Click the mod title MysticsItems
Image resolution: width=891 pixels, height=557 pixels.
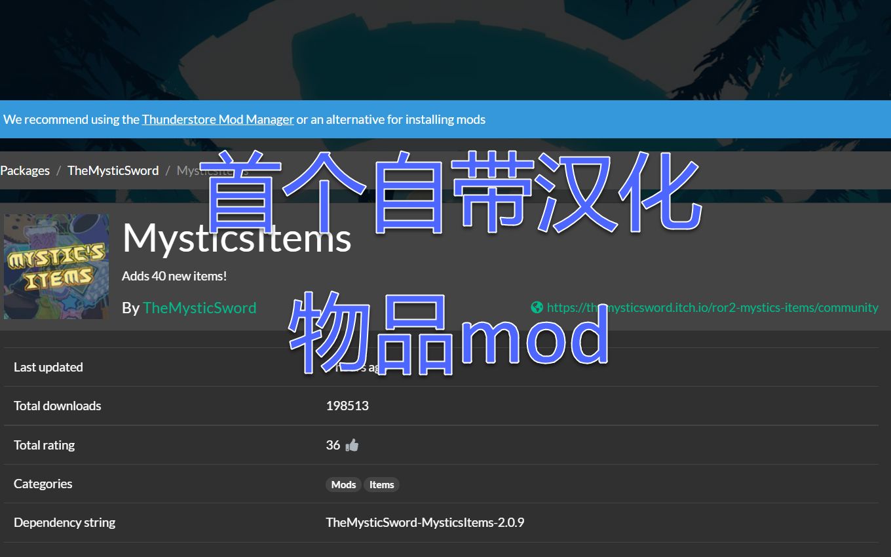point(237,239)
